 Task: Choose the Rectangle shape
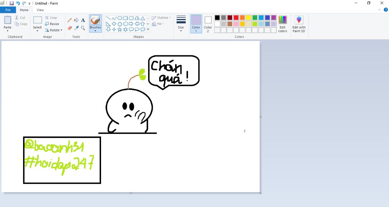(x=125, y=18)
